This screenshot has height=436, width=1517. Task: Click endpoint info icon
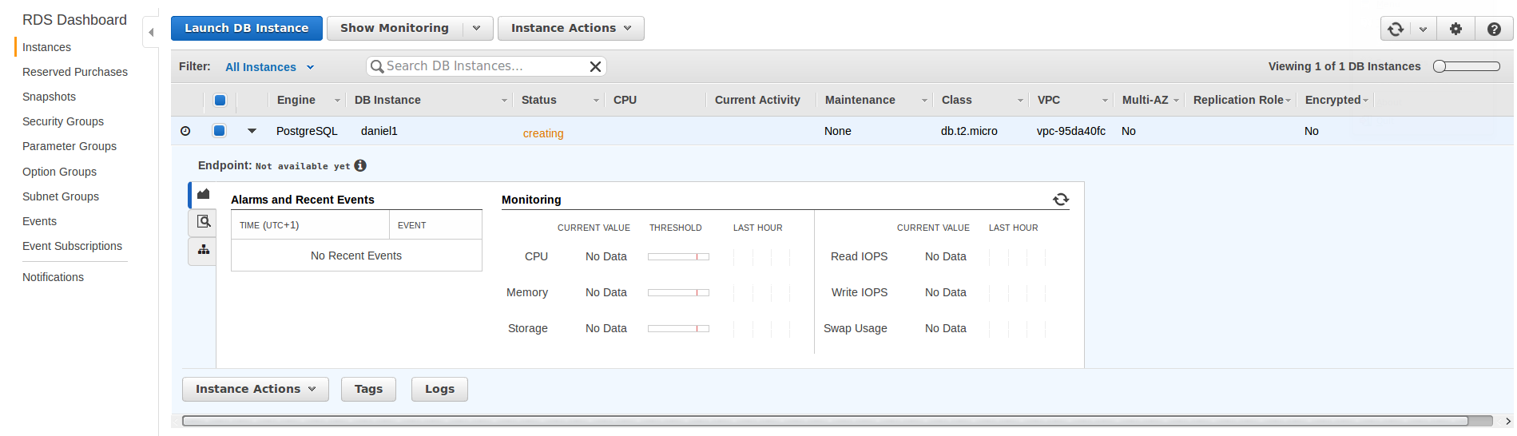(360, 165)
